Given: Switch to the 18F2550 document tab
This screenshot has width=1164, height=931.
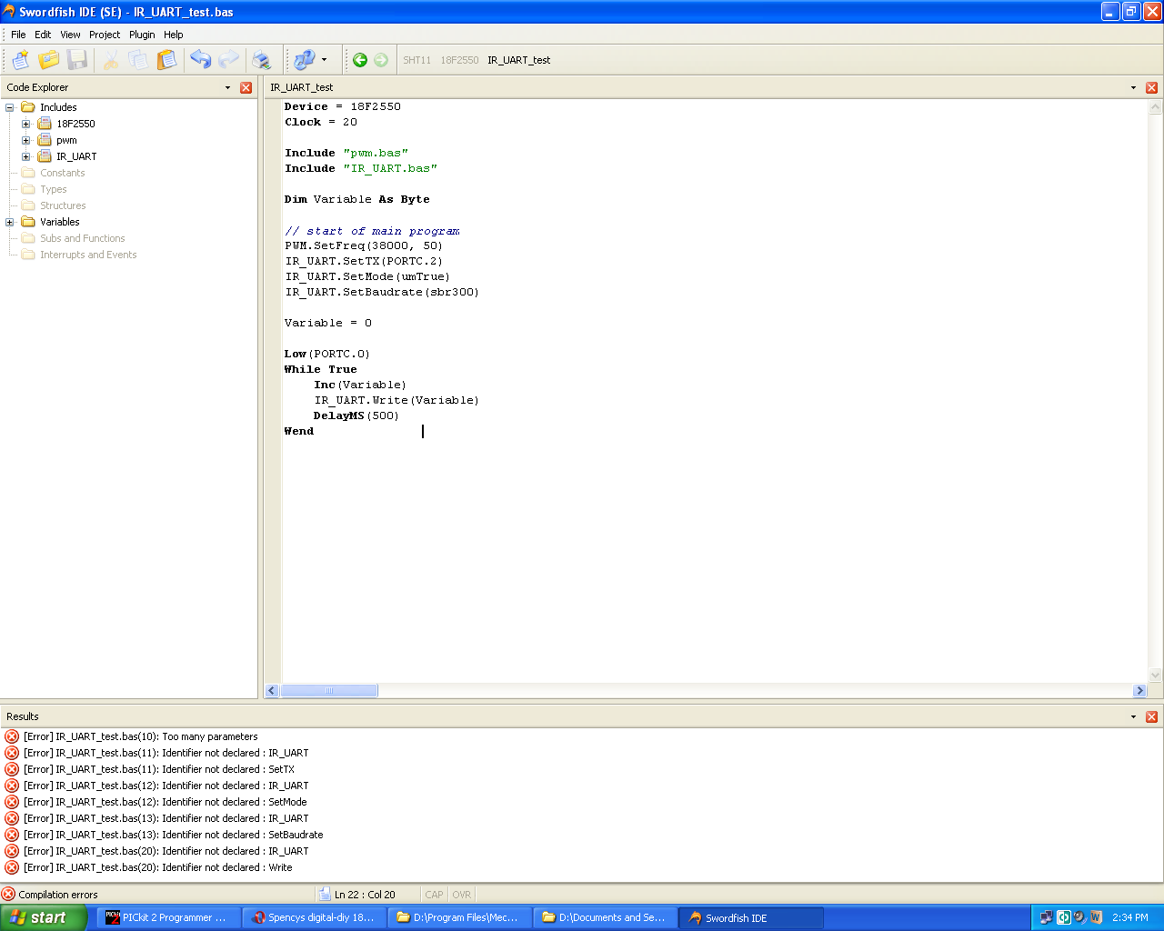Looking at the screenshot, I should [459, 60].
